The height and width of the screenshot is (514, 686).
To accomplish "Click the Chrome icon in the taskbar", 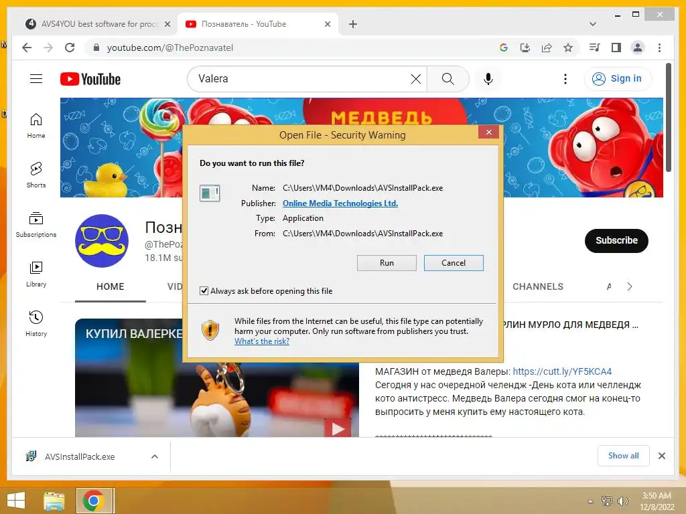I will point(94,501).
